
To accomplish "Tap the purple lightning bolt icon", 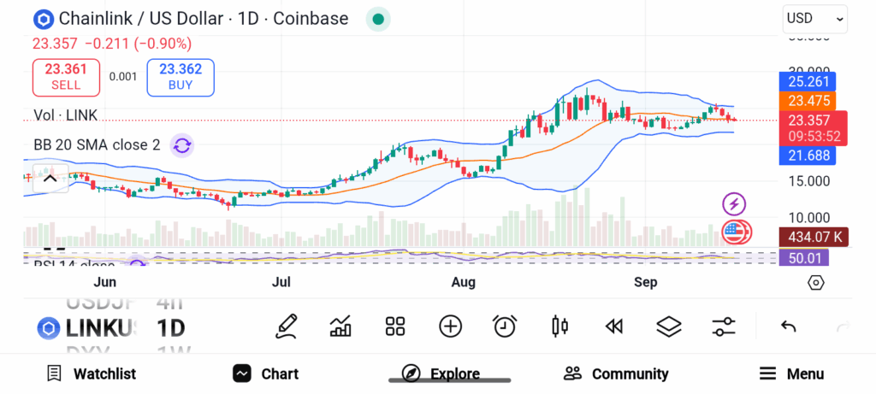I will [x=734, y=204].
